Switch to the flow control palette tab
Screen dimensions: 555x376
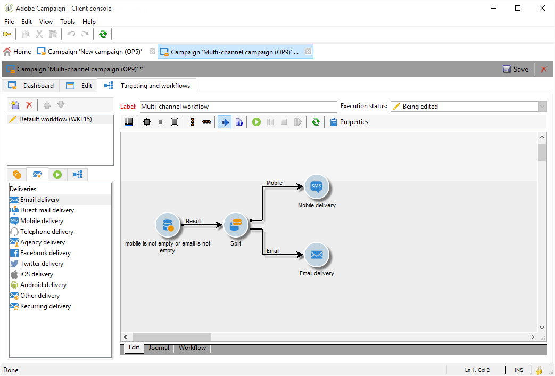tap(57, 175)
